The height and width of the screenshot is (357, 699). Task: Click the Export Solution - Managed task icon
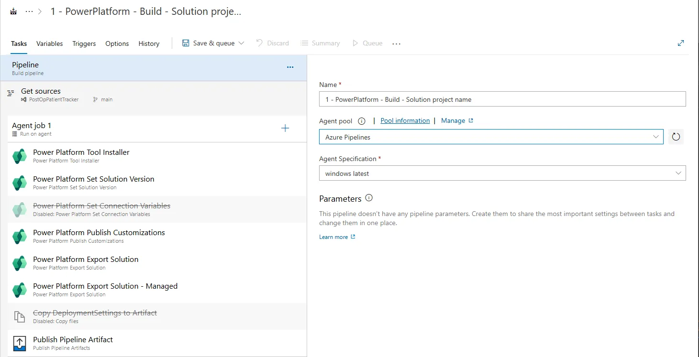pyautogui.click(x=20, y=290)
